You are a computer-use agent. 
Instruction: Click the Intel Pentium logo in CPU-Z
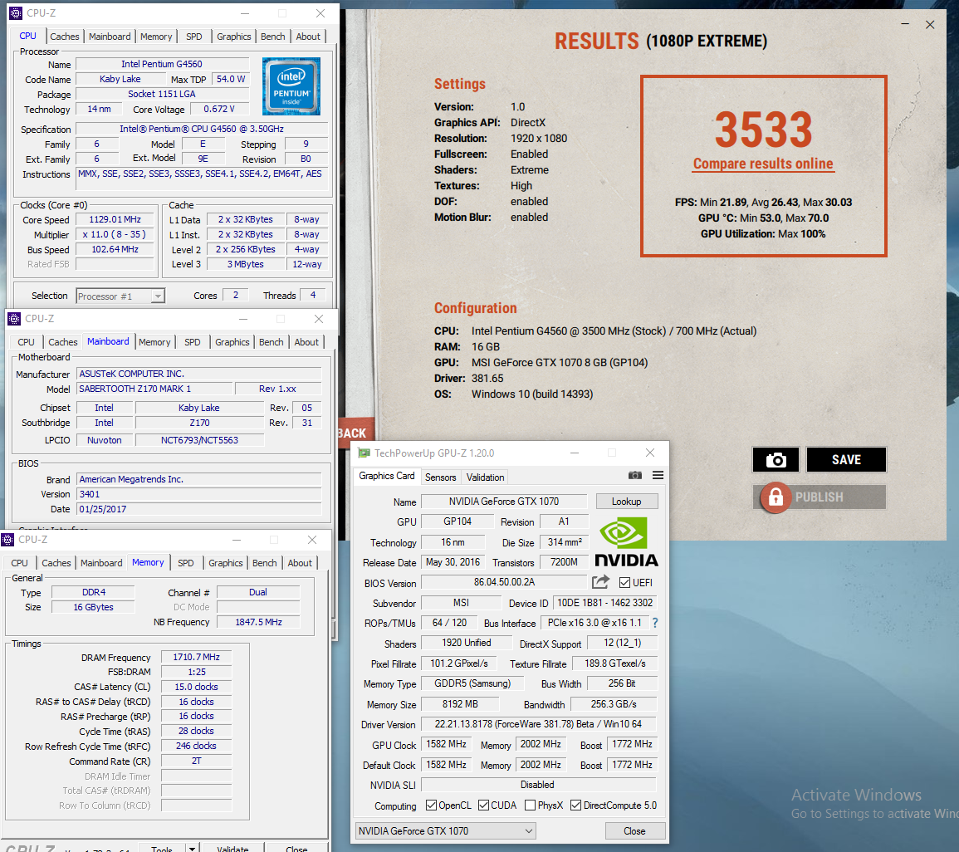pos(291,86)
